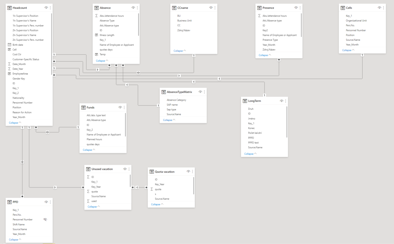Click the AbsenceTypeMatrix table icon
This screenshot has height=244, width=394.
point(164,92)
